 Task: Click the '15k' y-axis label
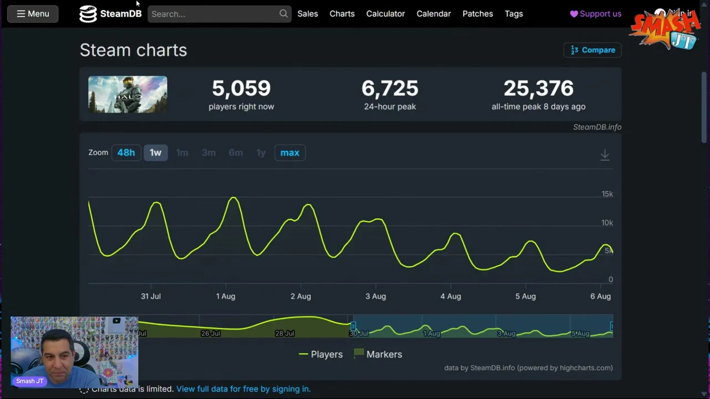click(x=607, y=194)
